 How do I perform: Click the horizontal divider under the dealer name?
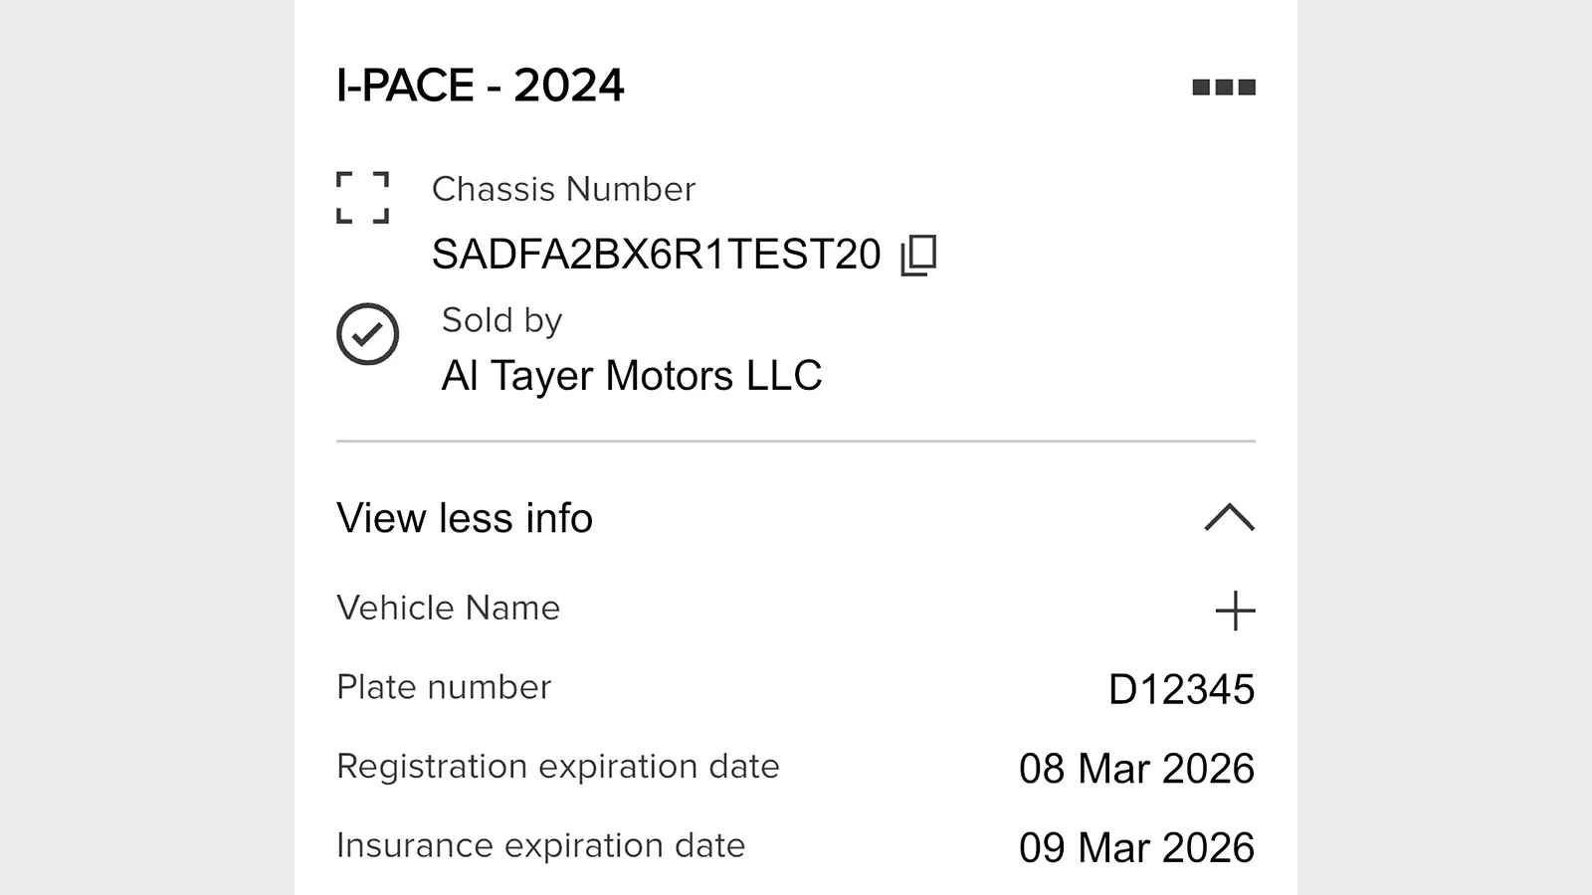tap(796, 441)
